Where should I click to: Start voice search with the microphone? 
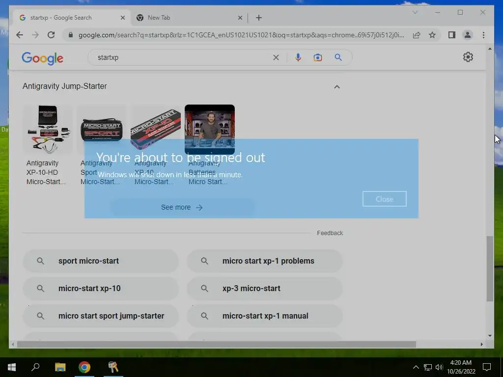(298, 57)
